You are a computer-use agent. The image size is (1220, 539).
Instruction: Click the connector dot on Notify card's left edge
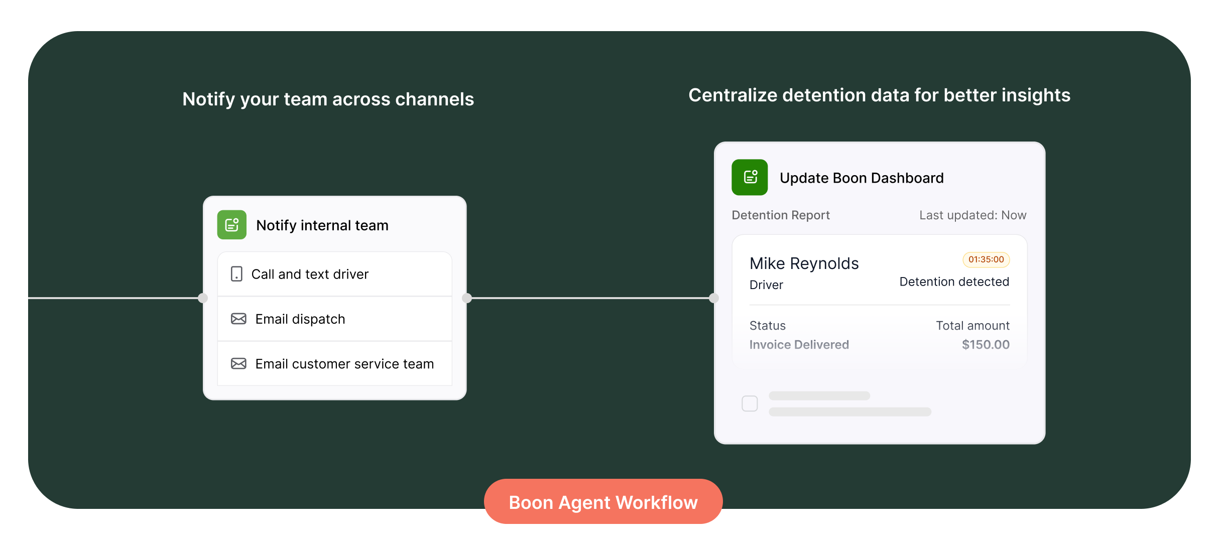(203, 298)
